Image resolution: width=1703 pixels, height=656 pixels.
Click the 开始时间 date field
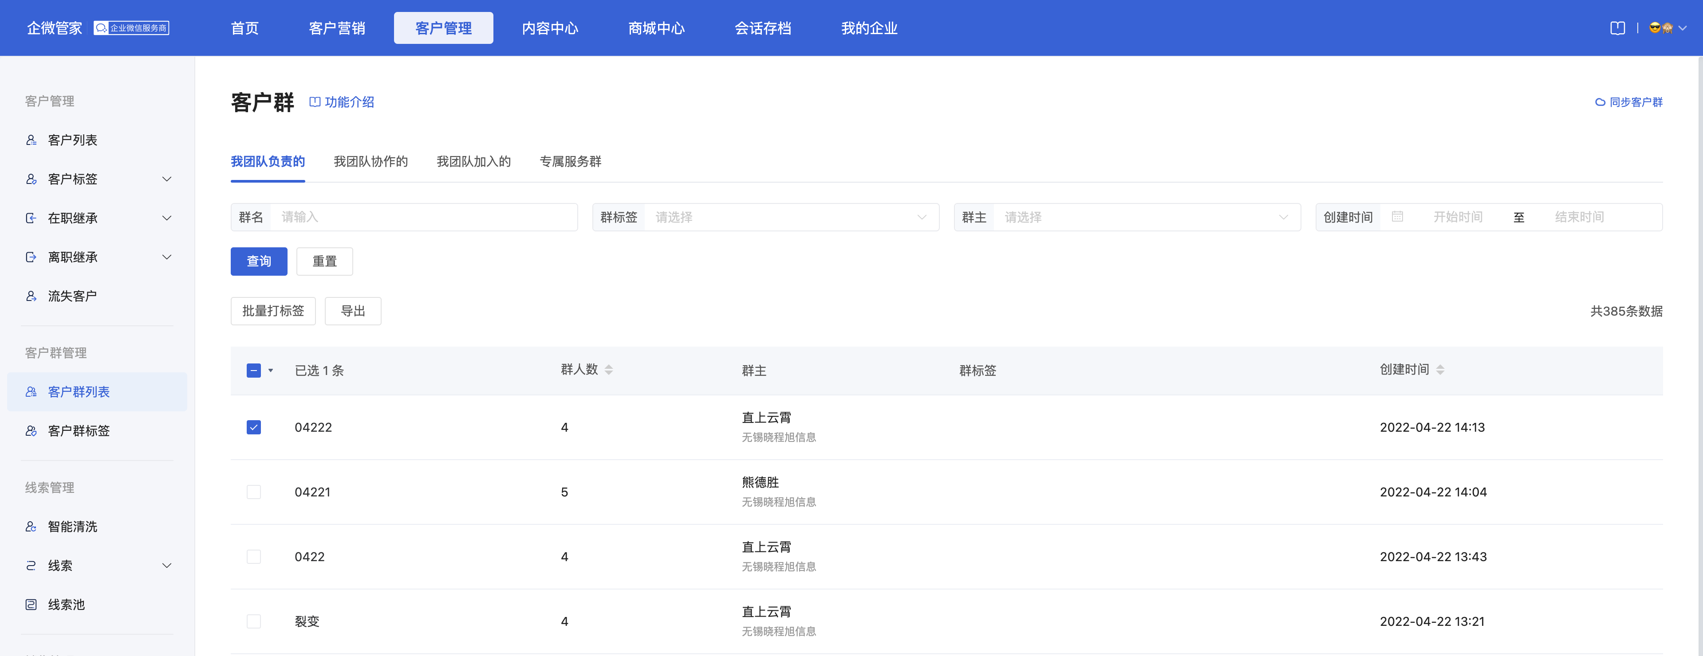point(1458,217)
